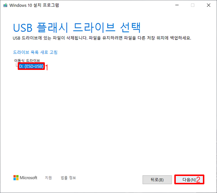Close the Windows 10 setup window

208,5
